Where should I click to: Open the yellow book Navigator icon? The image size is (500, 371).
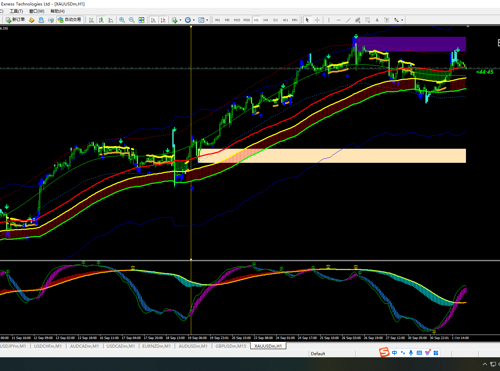coord(32,20)
